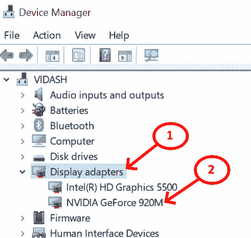
Task: Expand the Batteries category chevron
Action: coord(23,110)
